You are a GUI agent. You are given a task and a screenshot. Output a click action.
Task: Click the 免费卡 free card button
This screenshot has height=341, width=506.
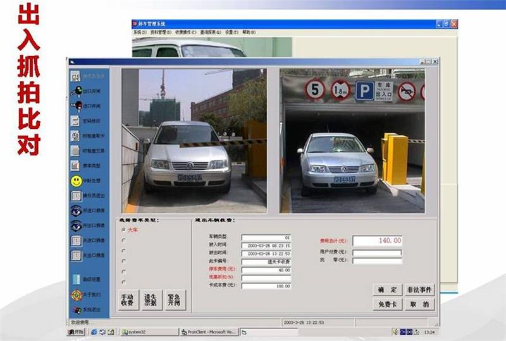(x=387, y=304)
